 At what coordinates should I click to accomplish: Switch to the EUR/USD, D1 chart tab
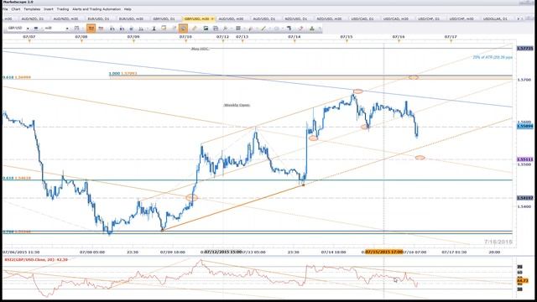(x=98, y=18)
